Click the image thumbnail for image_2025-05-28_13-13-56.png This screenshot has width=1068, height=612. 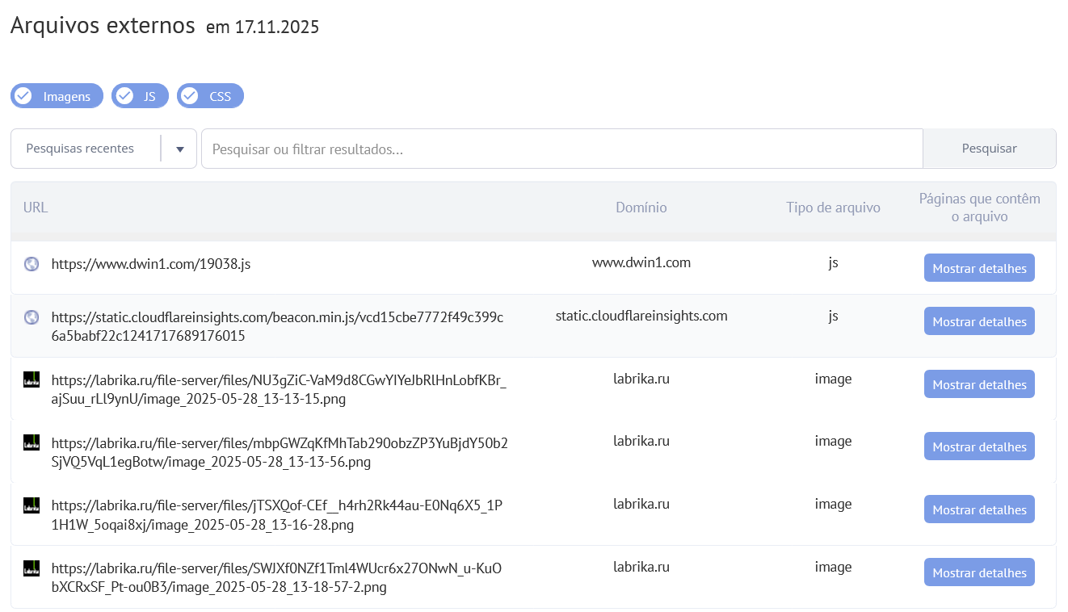31,442
